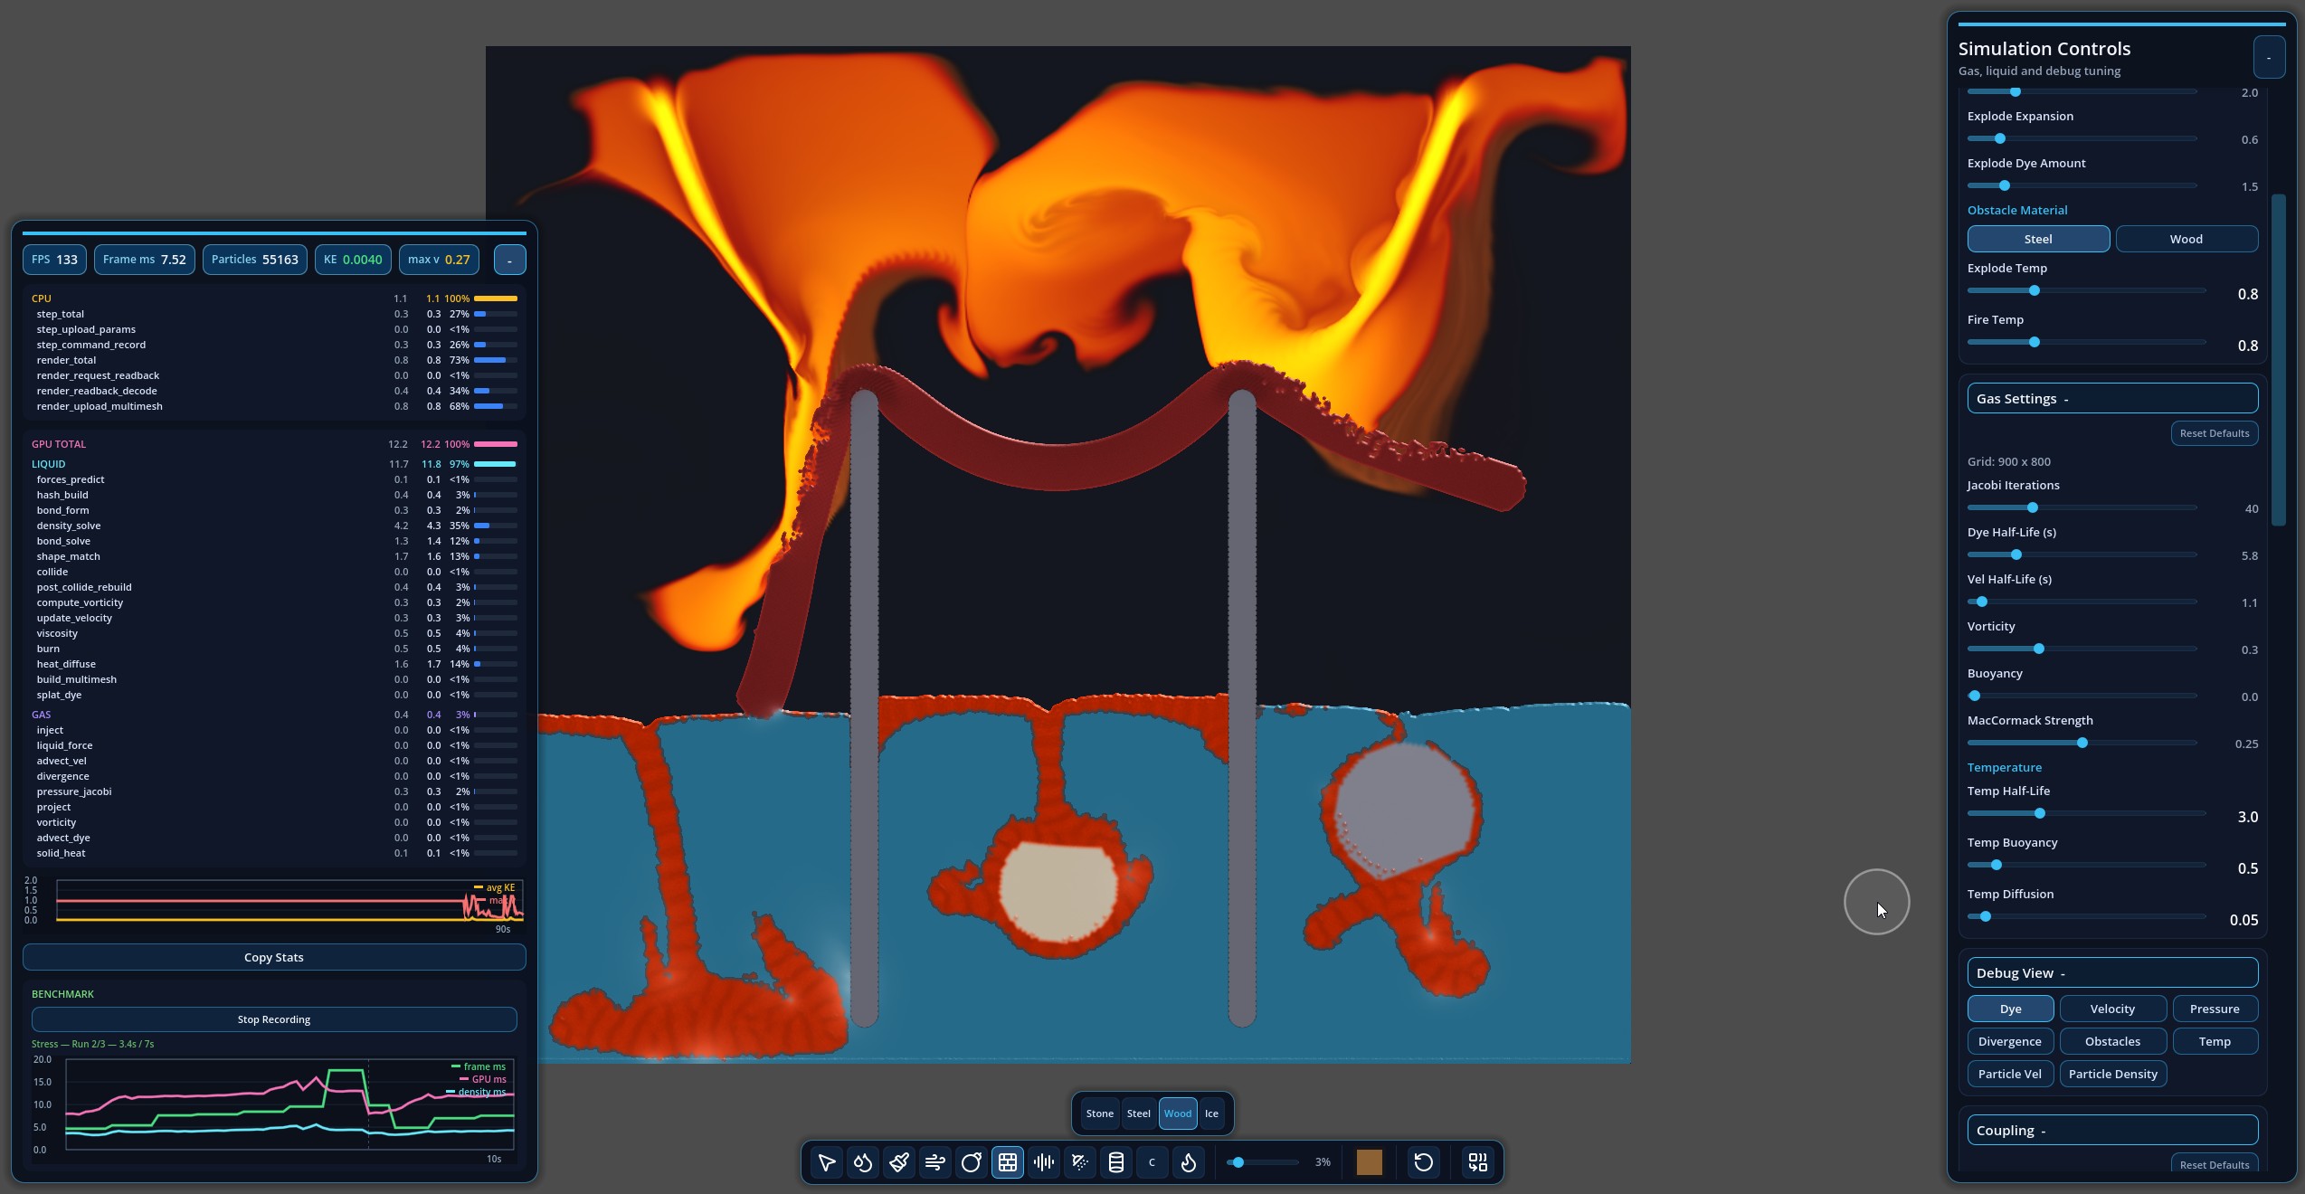Collapse the Coupling section

(x=2111, y=1131)
